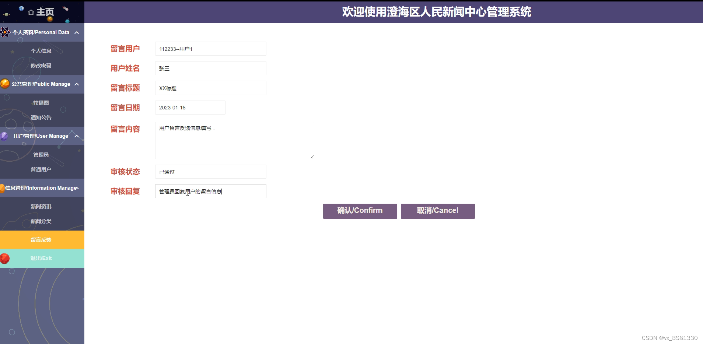703x344 pixels.
Task: Go to 轮播图 management
Action: pyautogui.click(x=41, y=103)
